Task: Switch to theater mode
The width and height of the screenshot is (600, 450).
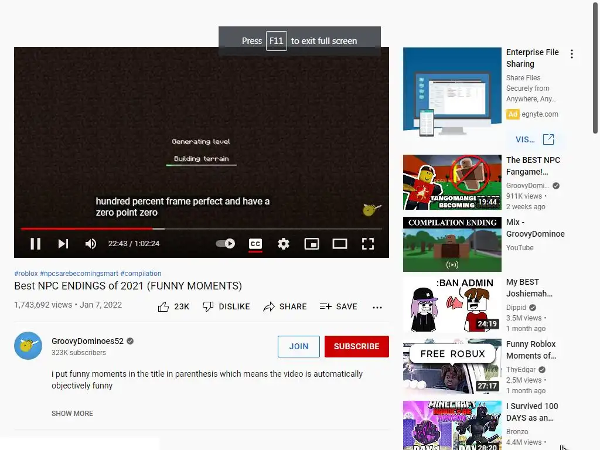Action: tap(340, 244)
